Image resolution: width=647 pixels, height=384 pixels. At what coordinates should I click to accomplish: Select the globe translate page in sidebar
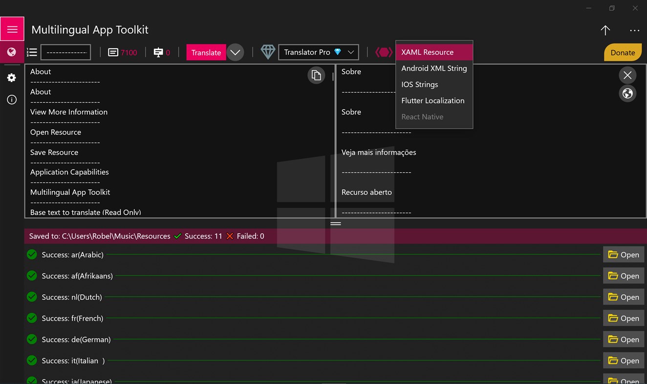coord(12,52)
